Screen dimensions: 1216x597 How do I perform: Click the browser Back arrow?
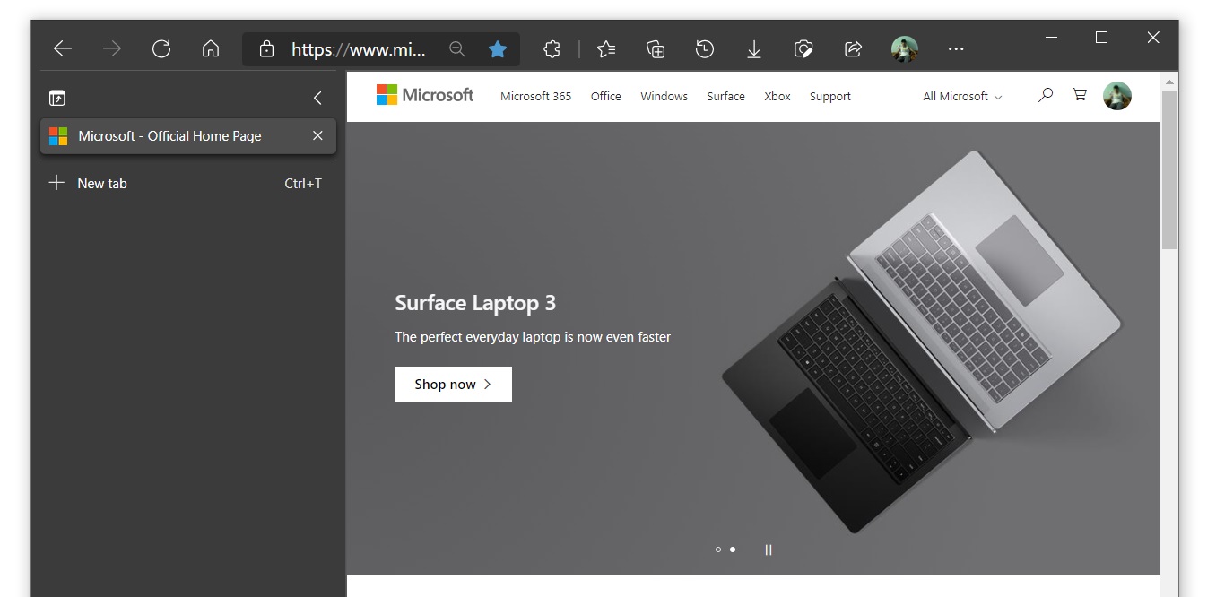click(x=62, y=49)
